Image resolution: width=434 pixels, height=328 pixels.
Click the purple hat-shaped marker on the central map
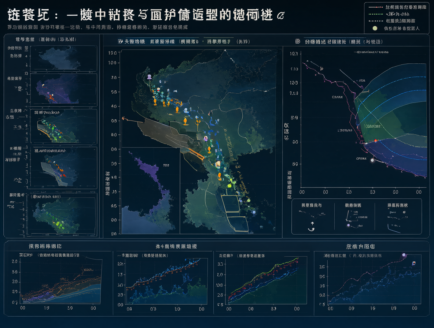tap(149, 77)
